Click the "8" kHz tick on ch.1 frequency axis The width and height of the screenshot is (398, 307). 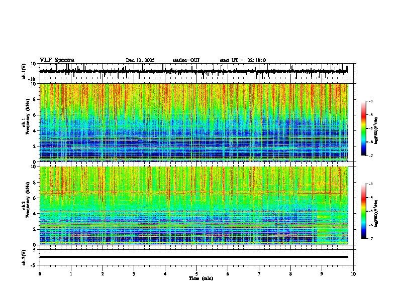click(35, 99)
